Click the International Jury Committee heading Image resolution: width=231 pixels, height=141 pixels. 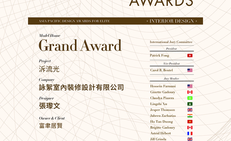coord(171,42)
